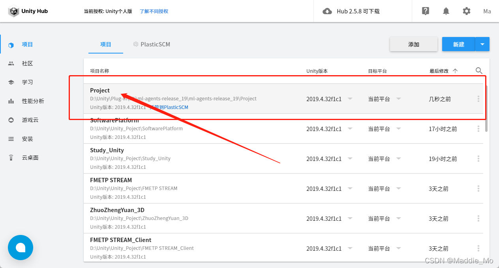This screenshot has width=499, height=268.
Task: Open target platform dropdown for ZhuoZhengYuan_3D row
Action: pos(398,218)
